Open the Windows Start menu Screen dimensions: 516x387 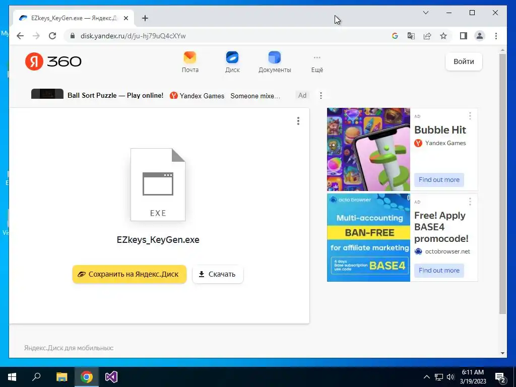(12, 377)
